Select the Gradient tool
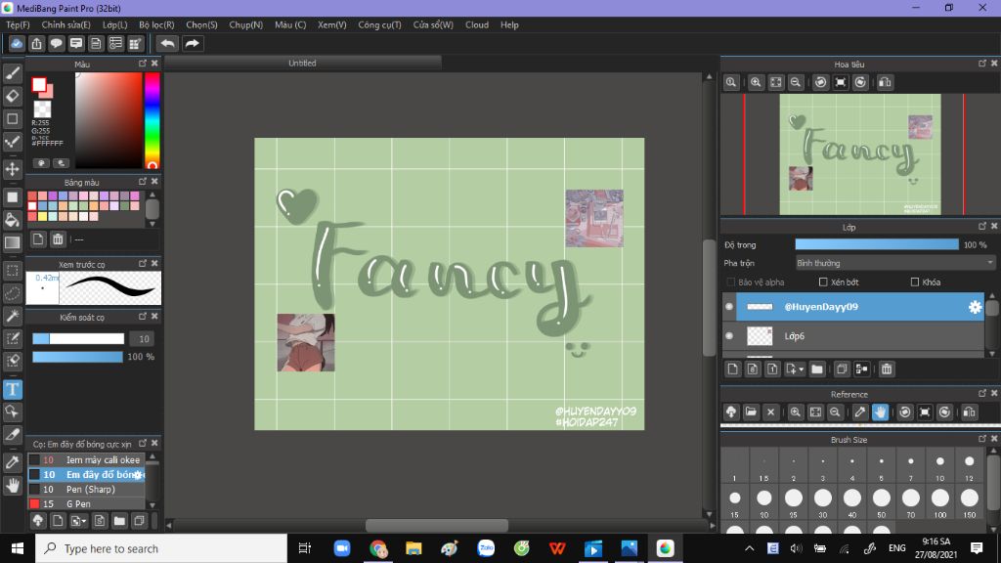 tap(12, 242)
